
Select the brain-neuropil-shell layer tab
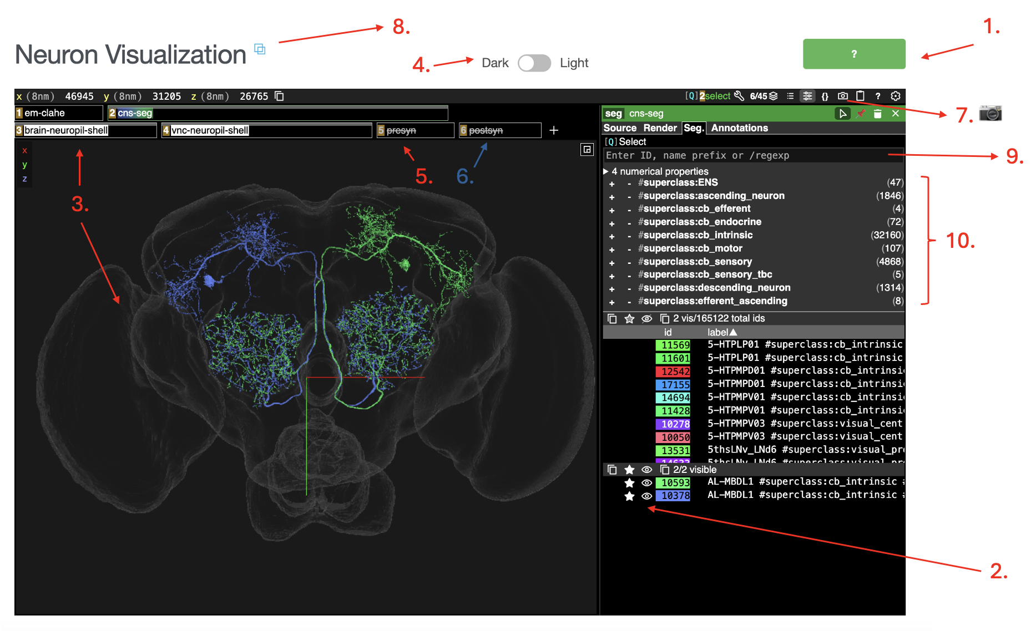85,130
